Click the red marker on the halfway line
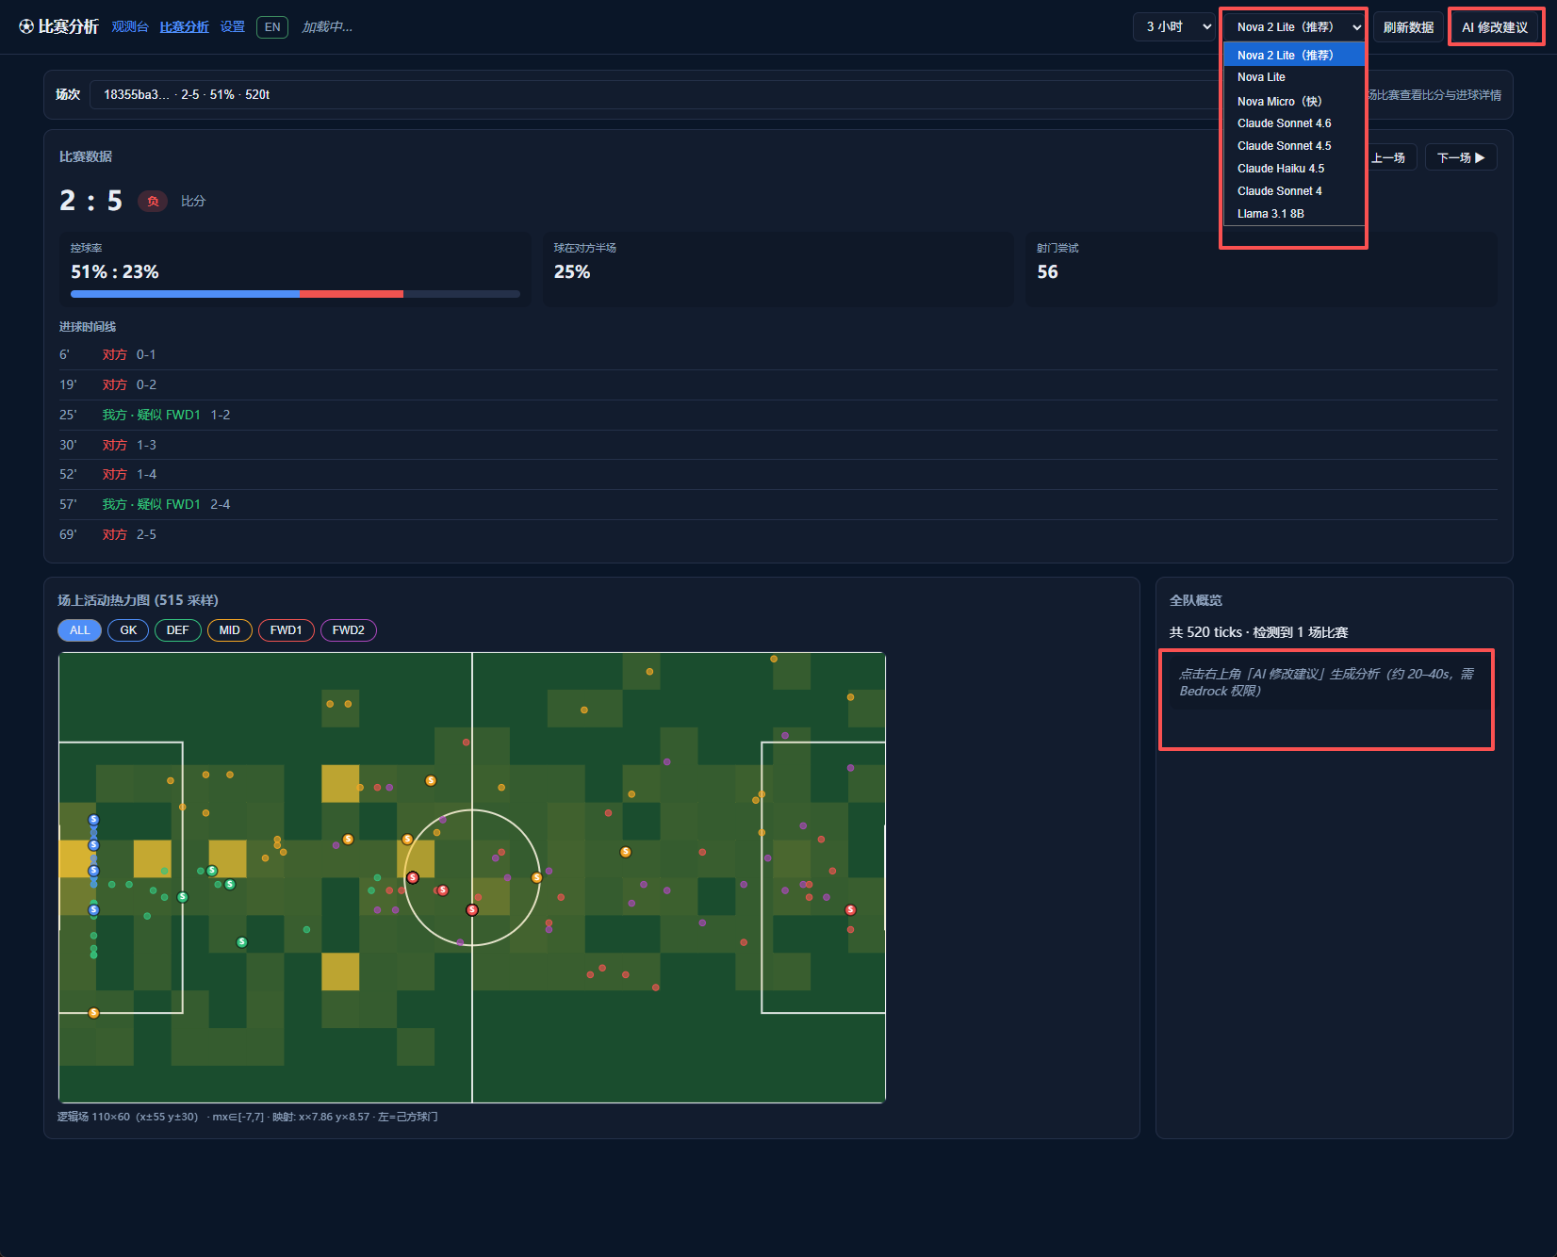1557x1257 pixels. [x=472, y=909]
